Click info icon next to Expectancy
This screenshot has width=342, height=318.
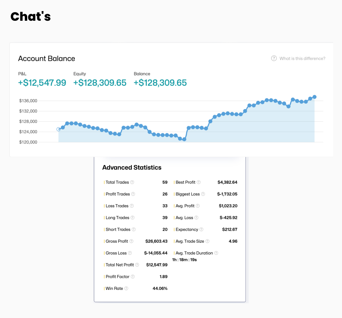coord(202,230)
